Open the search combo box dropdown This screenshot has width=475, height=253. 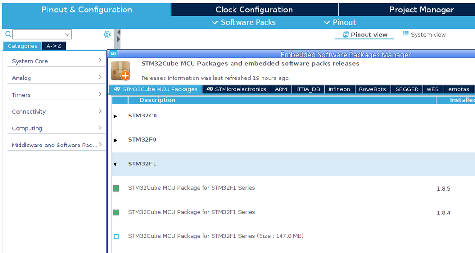point(67,35)
